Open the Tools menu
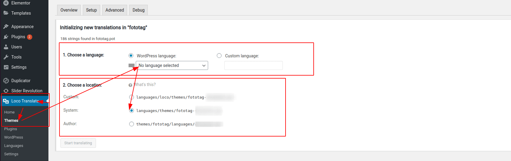The image size is (511, 161). [16, 57]
